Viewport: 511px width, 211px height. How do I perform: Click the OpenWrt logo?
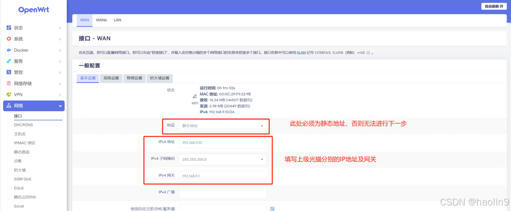pos(34,10)
